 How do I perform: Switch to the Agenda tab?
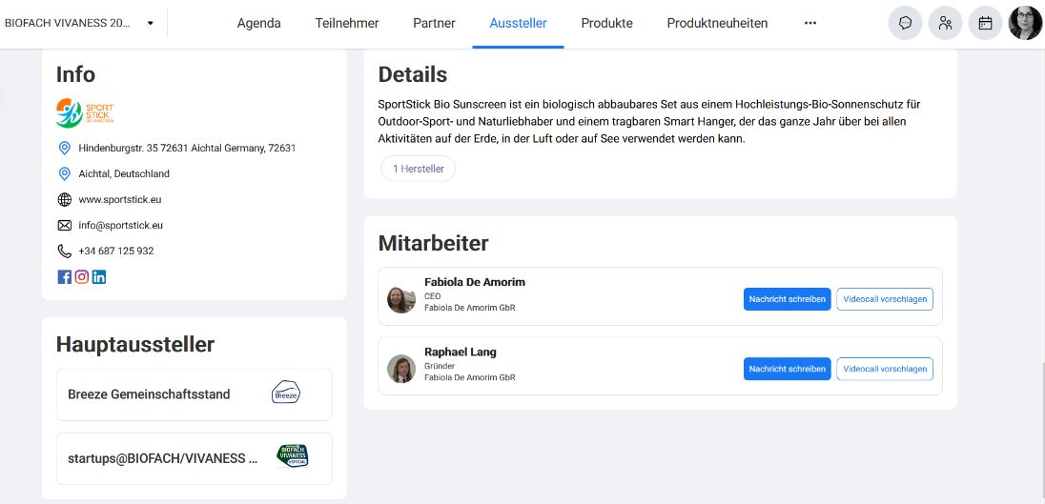pyautogui.click(x=258, y=23)
